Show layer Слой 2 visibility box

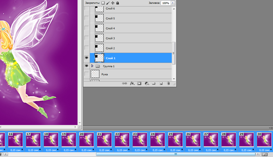pyautogui.click(x=86, y=48)
